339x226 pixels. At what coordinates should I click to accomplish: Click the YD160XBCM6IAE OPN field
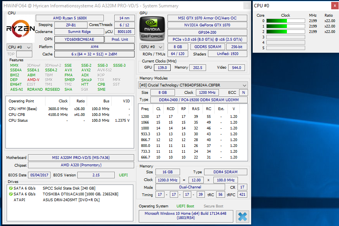79,40
